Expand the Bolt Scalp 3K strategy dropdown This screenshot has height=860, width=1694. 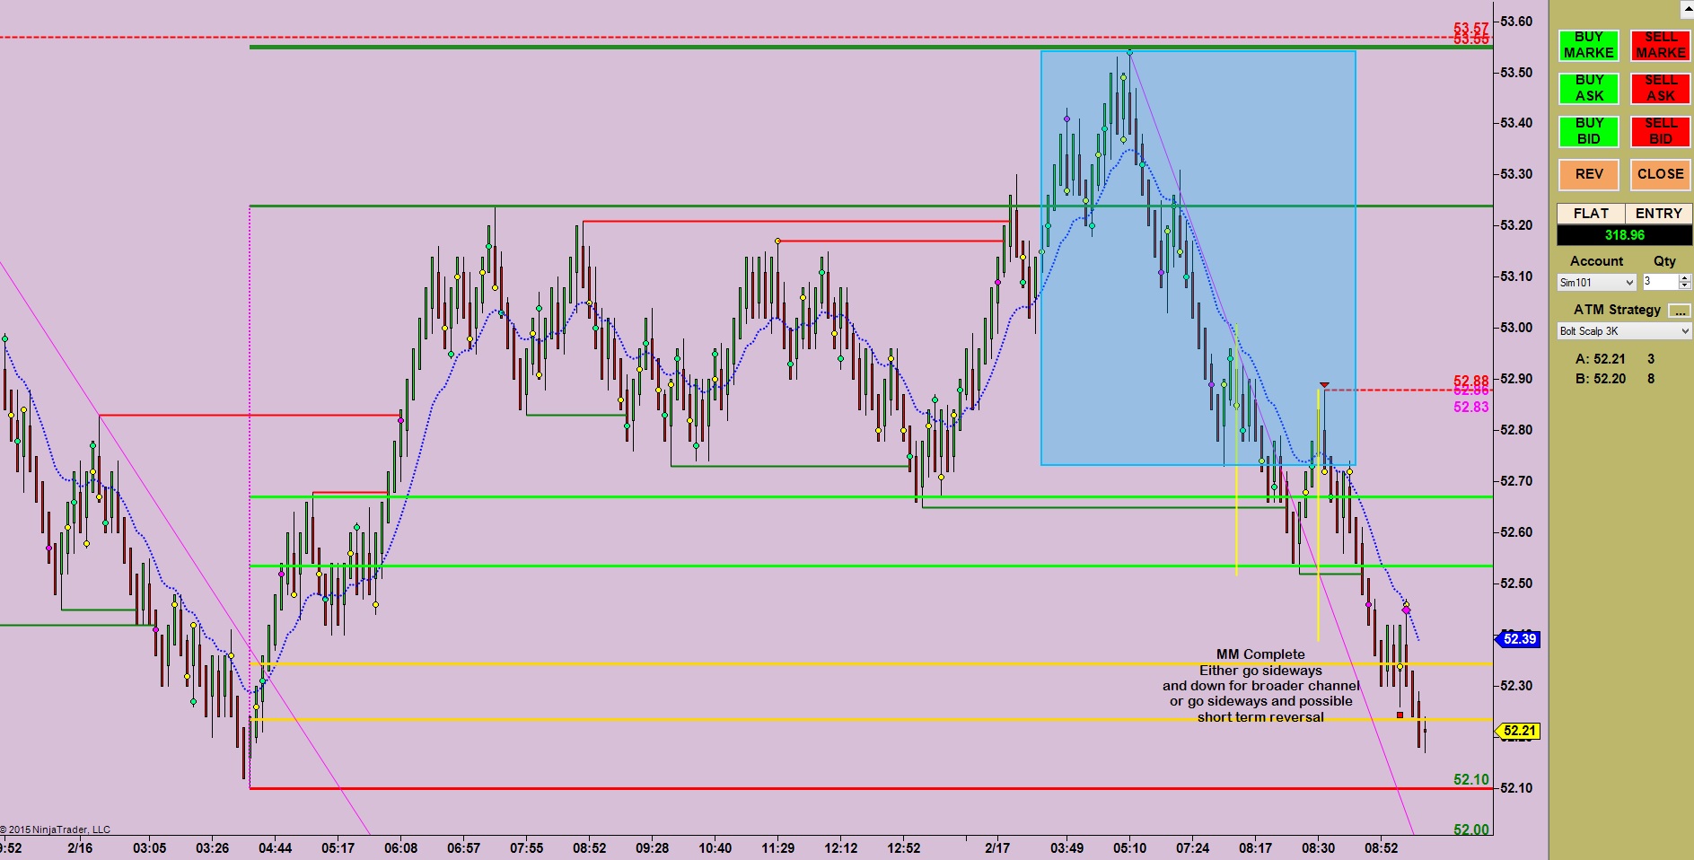[x=1624, y=331]
